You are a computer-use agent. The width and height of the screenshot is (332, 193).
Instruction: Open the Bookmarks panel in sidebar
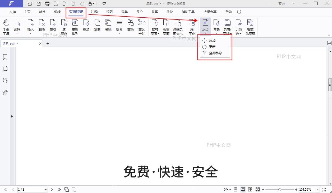[x=5, y=57]
